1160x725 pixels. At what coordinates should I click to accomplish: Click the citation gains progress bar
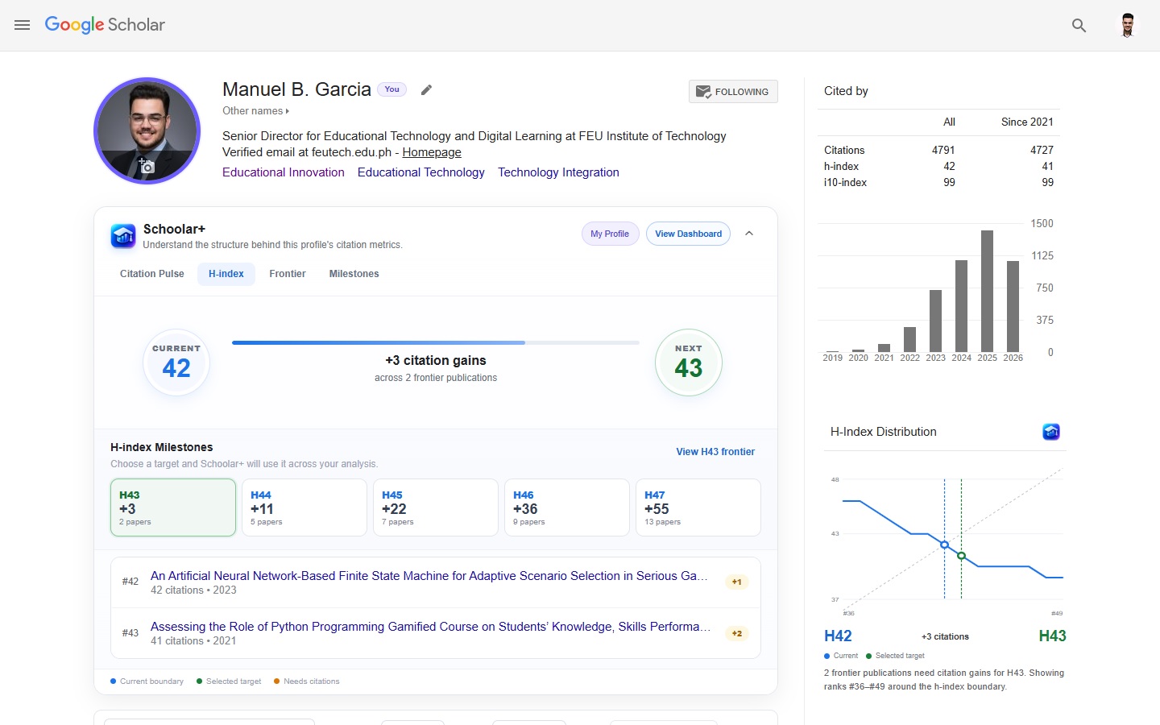[436, 342]
